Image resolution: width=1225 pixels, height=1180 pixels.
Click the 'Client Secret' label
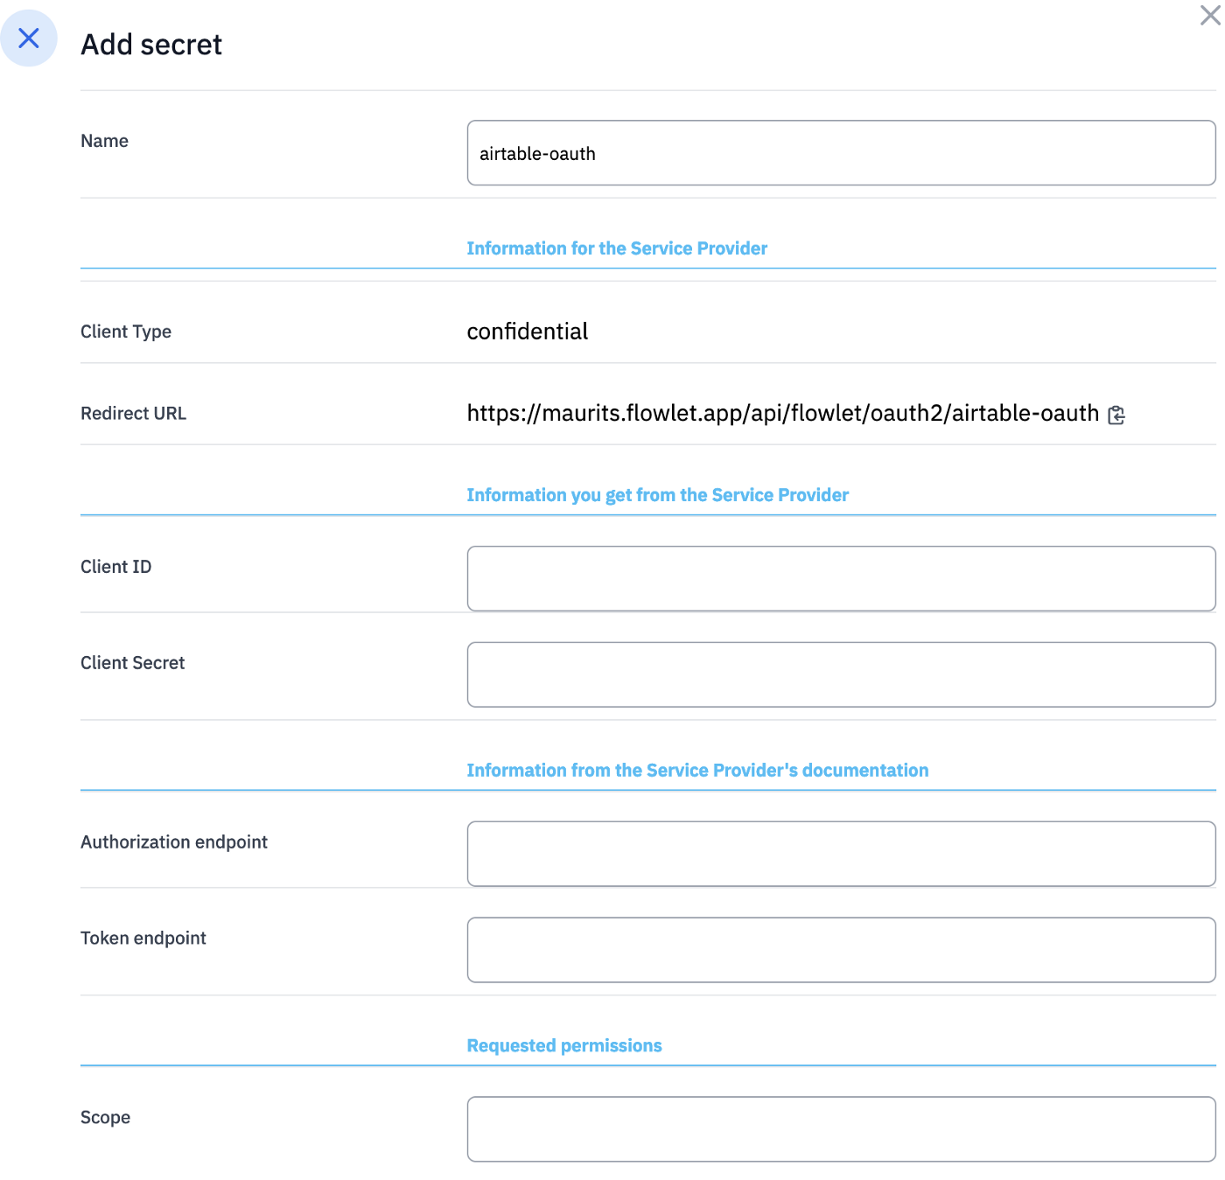coord(132,663)
